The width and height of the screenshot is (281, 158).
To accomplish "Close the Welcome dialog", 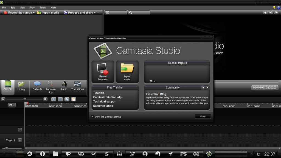I will (203, 116).
